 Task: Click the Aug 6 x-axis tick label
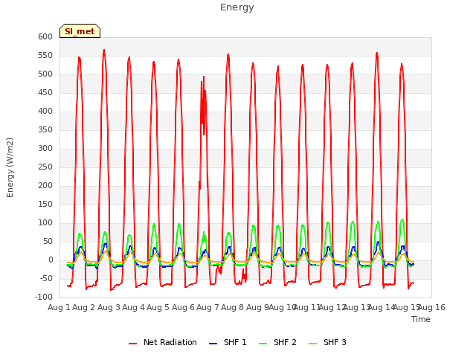pos(183,307)
